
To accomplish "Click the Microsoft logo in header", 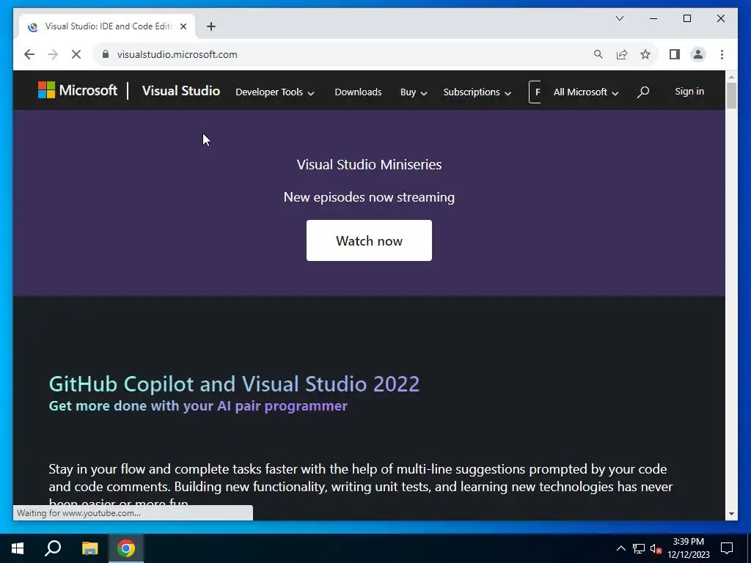I will pos(78,90).
